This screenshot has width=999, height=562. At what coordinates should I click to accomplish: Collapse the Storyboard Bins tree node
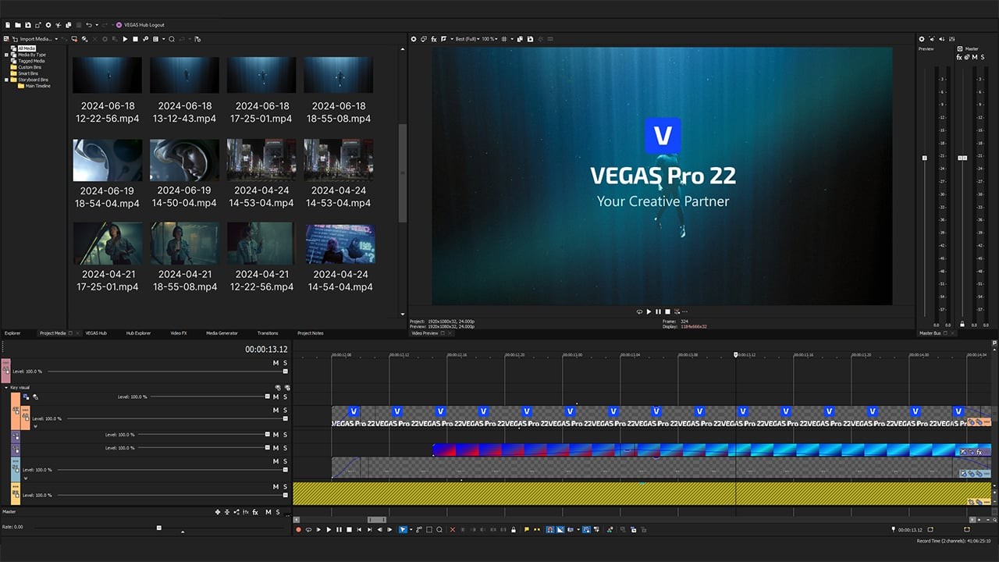[6, 80]
